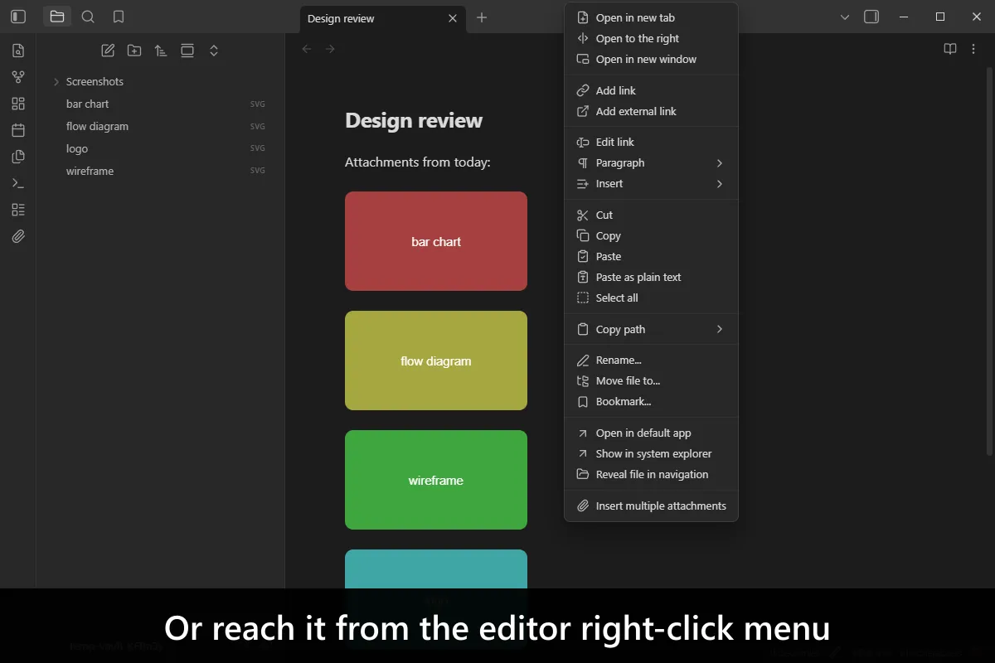Screen dimensions: 995x663
Task: Toggle auto-reveal current file icon
Action: pyautogui.click(x=187, y=51)
